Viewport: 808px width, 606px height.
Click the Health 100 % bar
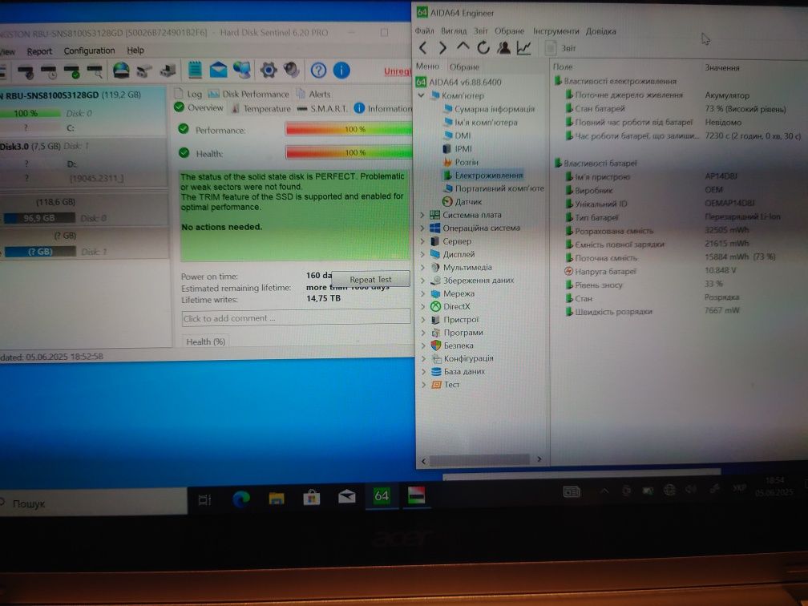(x=349, y=152)
